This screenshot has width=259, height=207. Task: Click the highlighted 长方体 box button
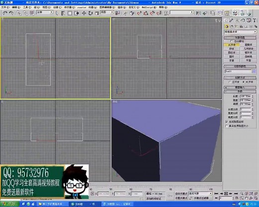click(232, 45)
